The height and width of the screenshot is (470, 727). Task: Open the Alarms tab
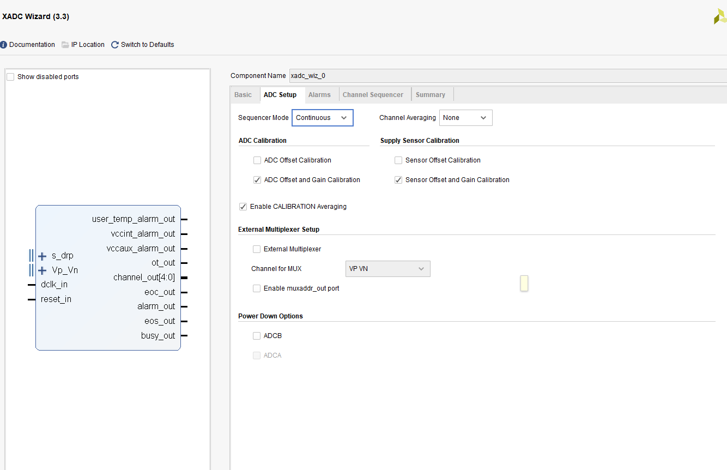[319, 95]
